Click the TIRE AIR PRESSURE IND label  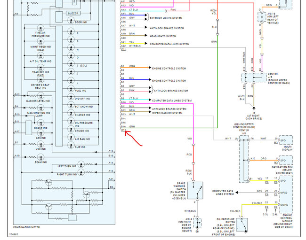coord(40,34)
